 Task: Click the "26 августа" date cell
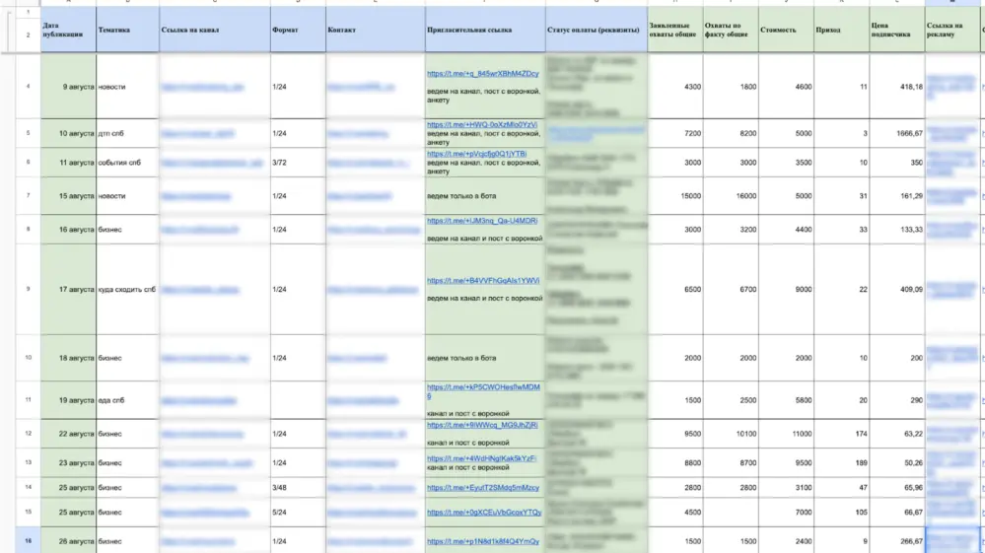[68, 541]
